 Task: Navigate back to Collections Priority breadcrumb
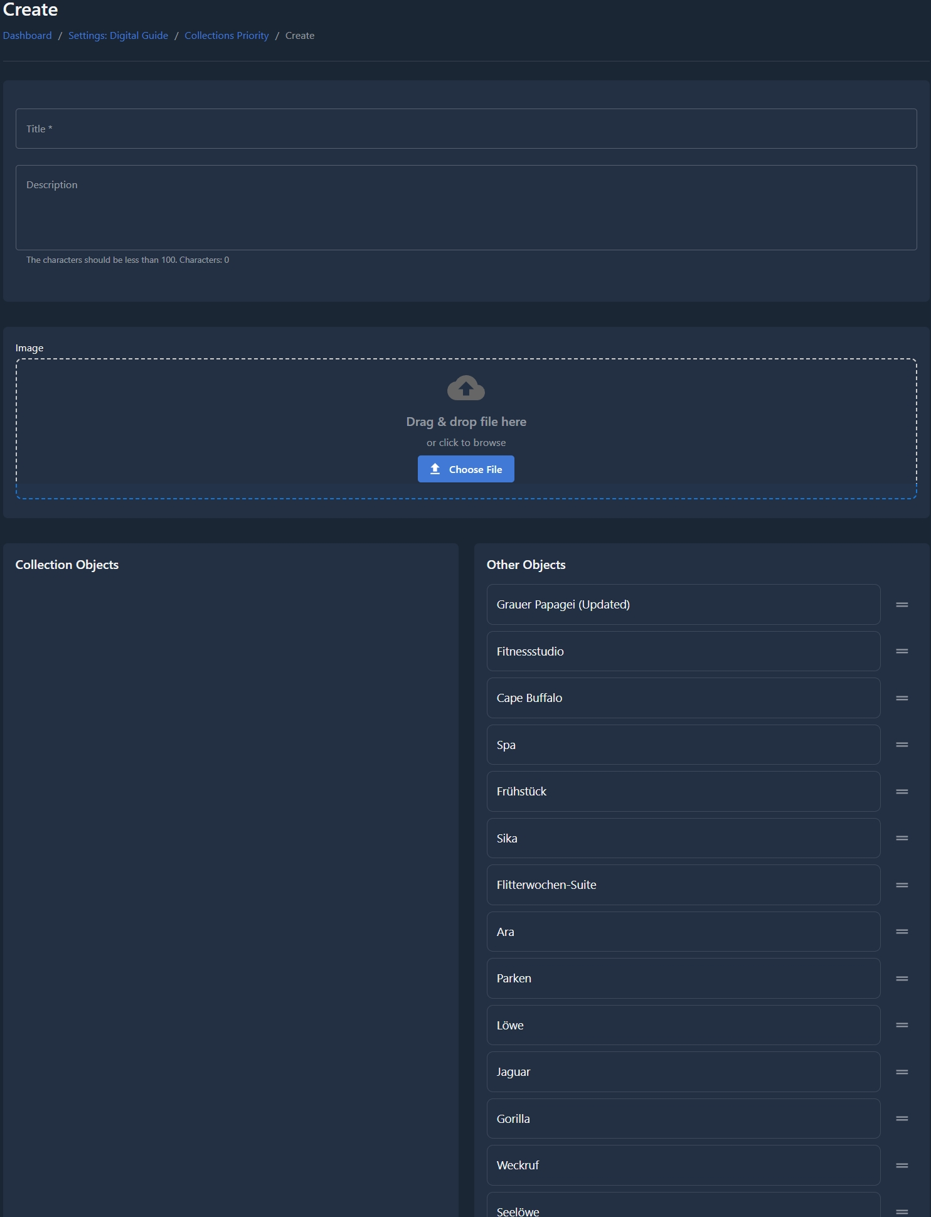pyautogui.click(x=226, y=36)
